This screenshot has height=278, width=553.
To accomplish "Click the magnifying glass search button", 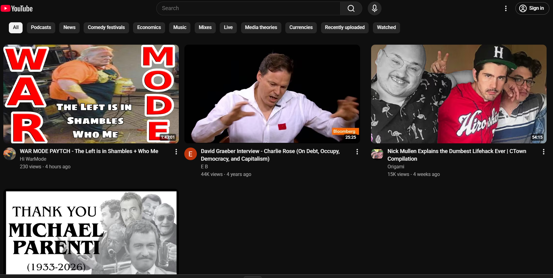I will point(351,9).
